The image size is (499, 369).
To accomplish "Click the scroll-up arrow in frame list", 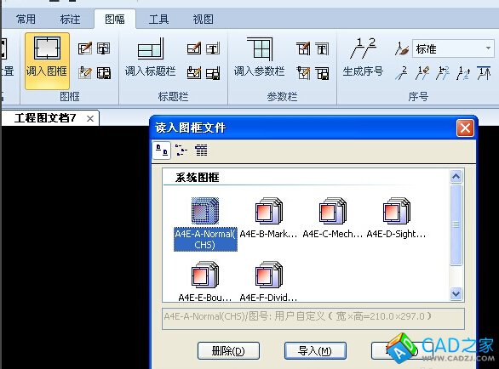I will pyautogui.click(x=456, y=176).
